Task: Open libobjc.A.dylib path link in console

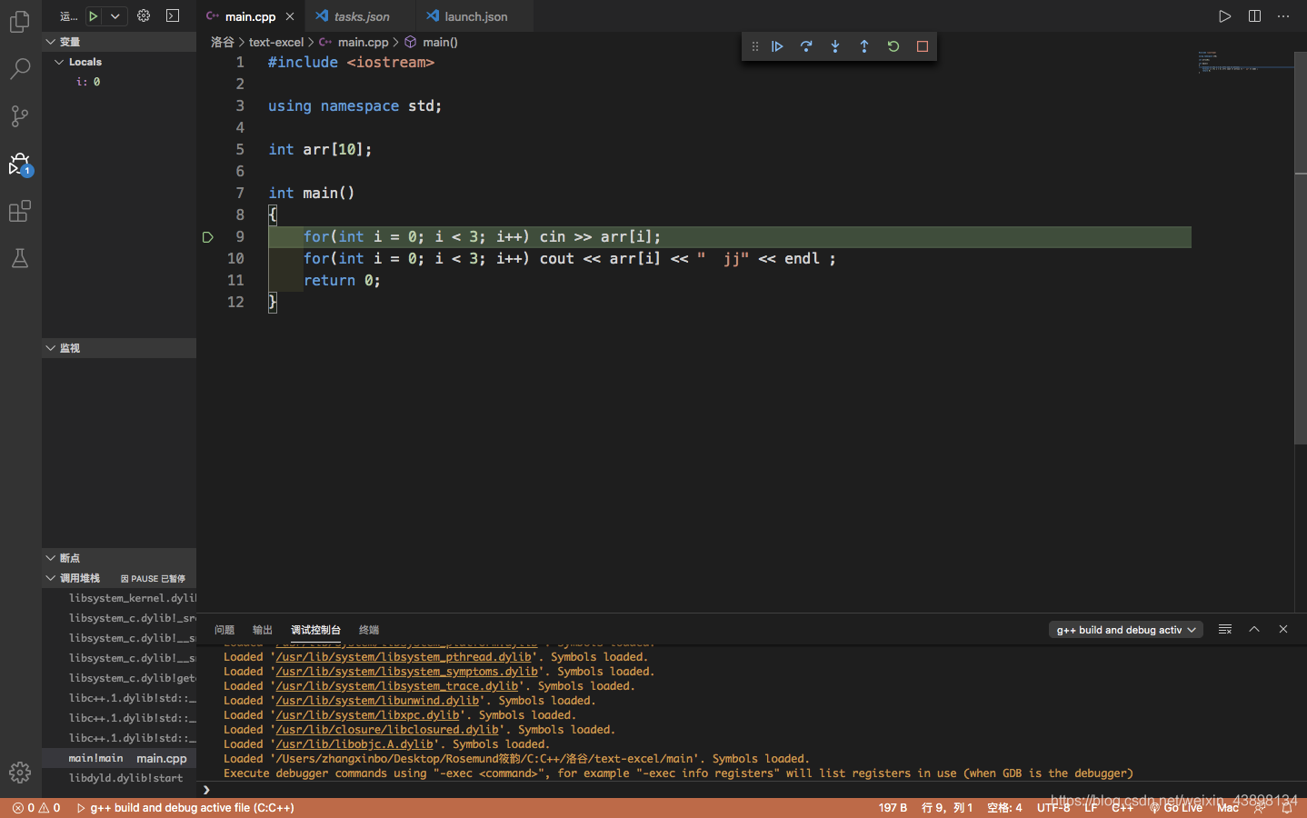Action: click(354, 744)
